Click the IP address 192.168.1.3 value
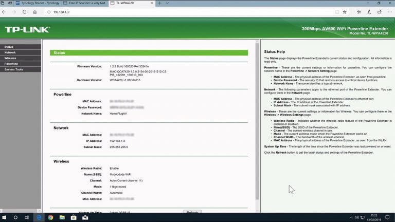The width and height of the screenshot is (395, 222). (117, 141)
